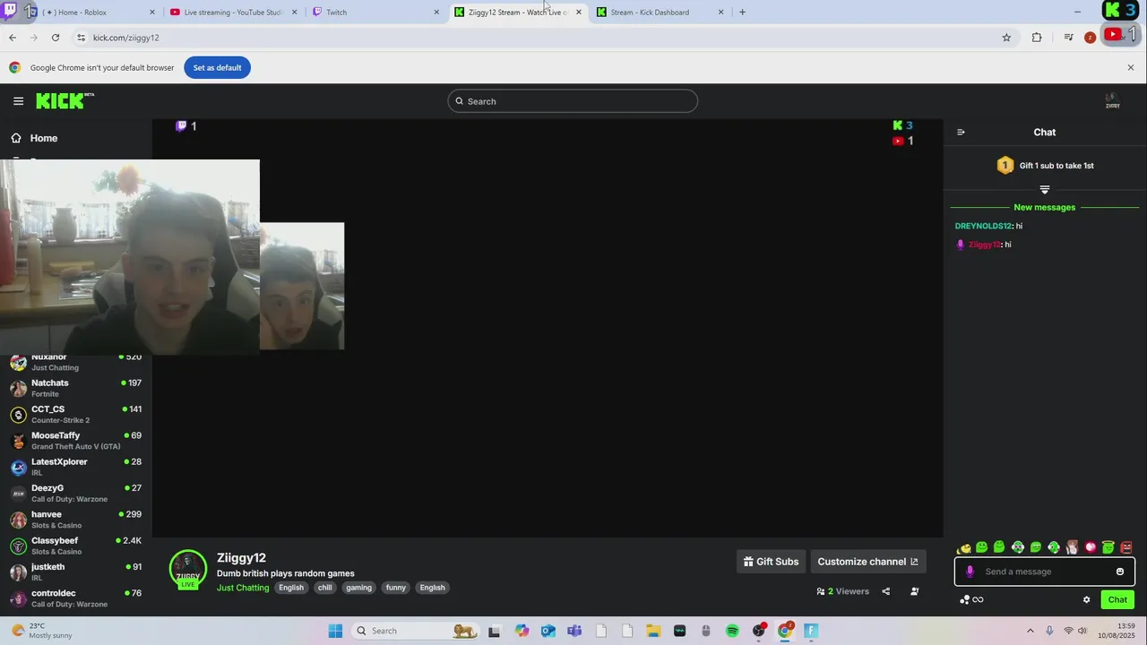This screenshot has height=645, width=1147.
Task: Open Windows Start menu
Action: (x=335, y=631)
